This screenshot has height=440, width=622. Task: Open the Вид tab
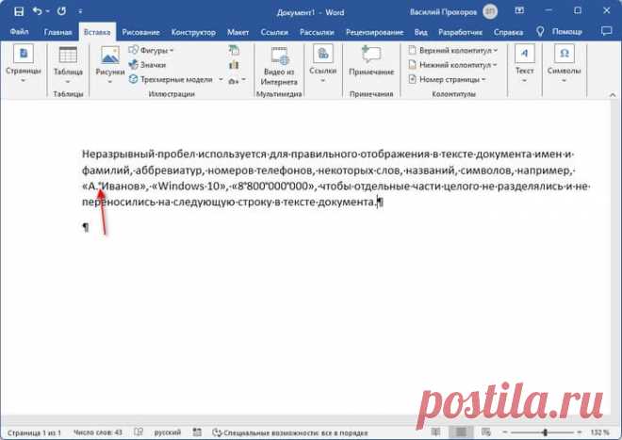[421, 32]
